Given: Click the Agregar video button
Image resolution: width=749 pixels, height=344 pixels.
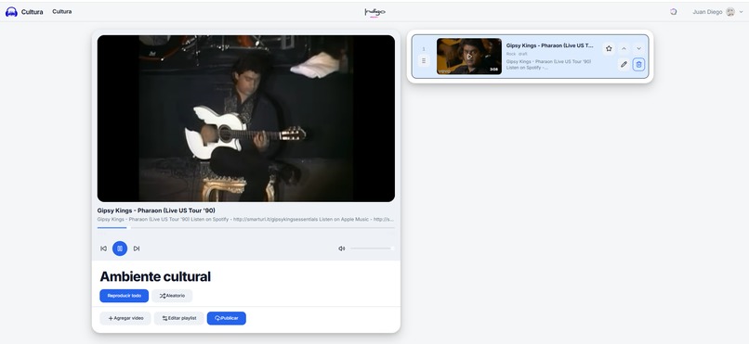Looking at the screenshot, I should tap(125, 318).
